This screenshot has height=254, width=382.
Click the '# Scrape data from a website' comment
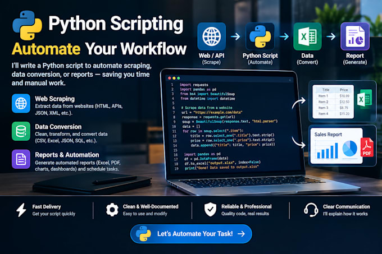pyautogui.click(x=207, y=108)
